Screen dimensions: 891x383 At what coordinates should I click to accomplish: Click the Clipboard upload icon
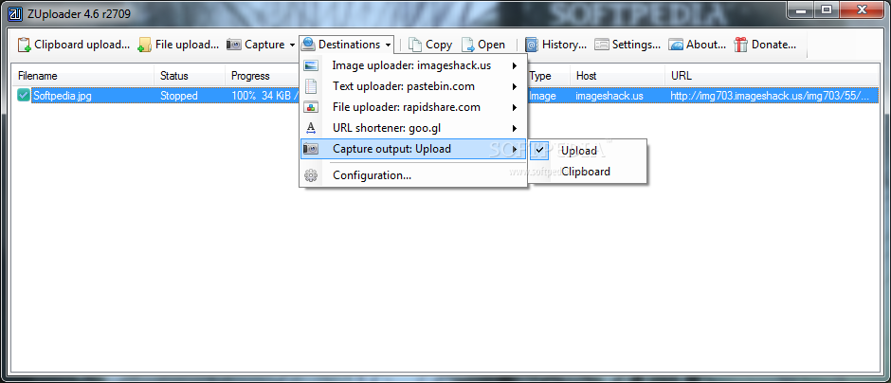click(24, 45)
